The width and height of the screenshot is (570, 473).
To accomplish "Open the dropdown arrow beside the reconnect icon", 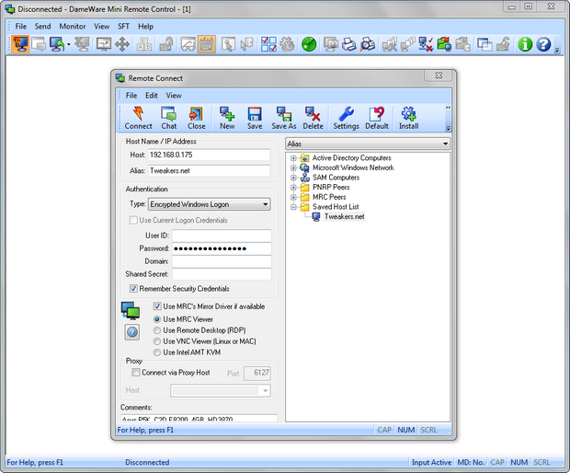I will point(69,44).
